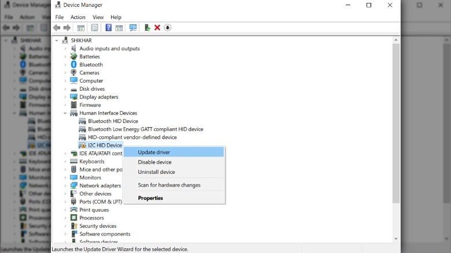451x253 pixels.
Task: Expand the Keyboards category arrow
Action: click(65, 162)
